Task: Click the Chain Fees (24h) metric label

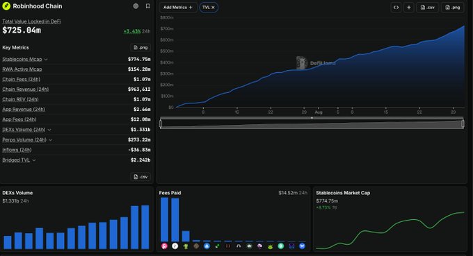Action: pyautogui.click(x=21, y=79)
